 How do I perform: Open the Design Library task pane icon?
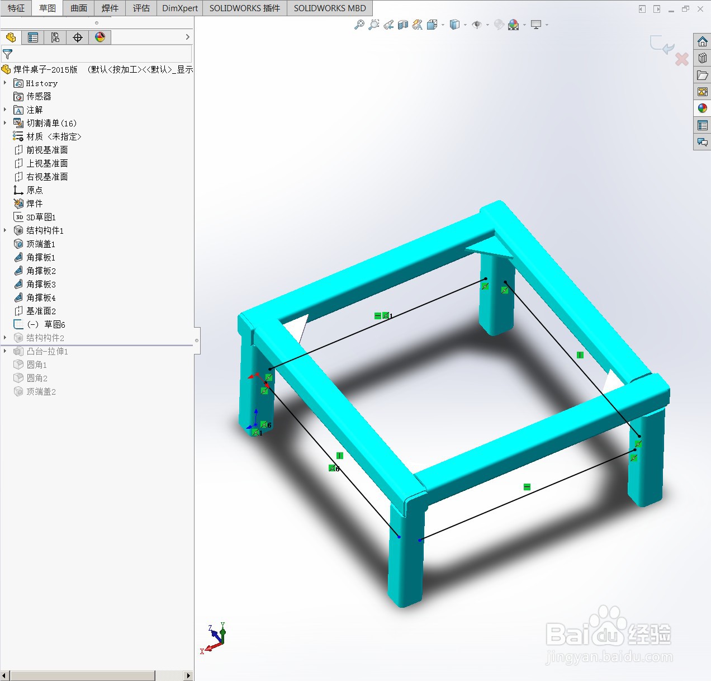pos(703,58)
